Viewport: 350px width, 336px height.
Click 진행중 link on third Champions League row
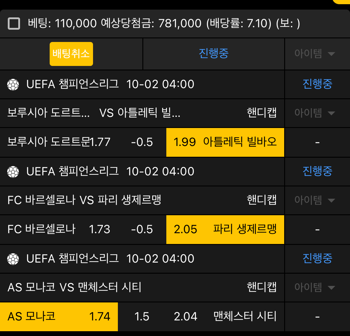pyautogui.click(x=317, y=259)
